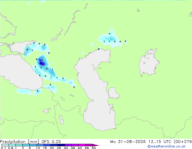Click the magenta peak precipitation cell
The height and width of the screenshot is (149, 192).
pos(42,64)
